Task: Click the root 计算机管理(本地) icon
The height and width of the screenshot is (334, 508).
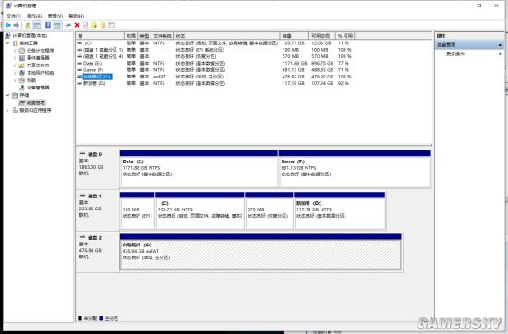Action: [7, 36]
